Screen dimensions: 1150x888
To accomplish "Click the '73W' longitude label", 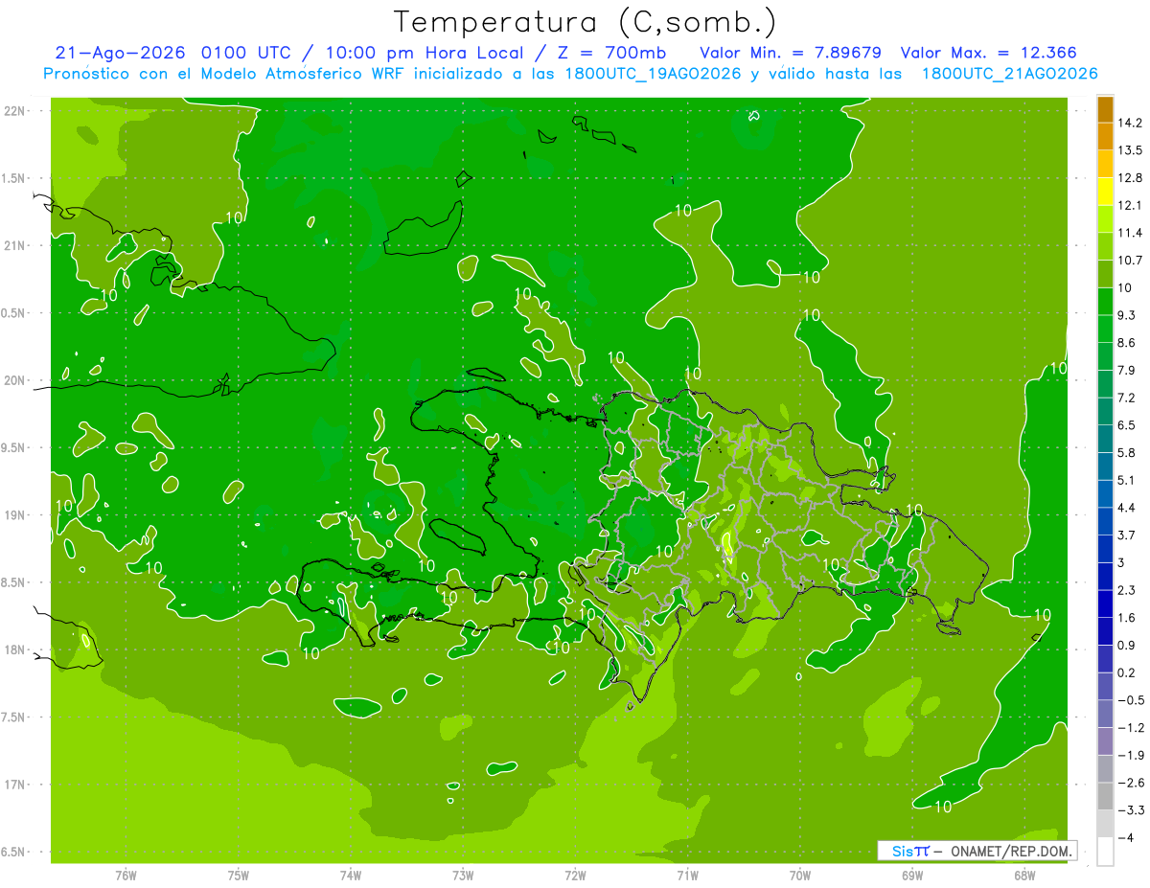I will pyautogui.click(x=463, y=876).
